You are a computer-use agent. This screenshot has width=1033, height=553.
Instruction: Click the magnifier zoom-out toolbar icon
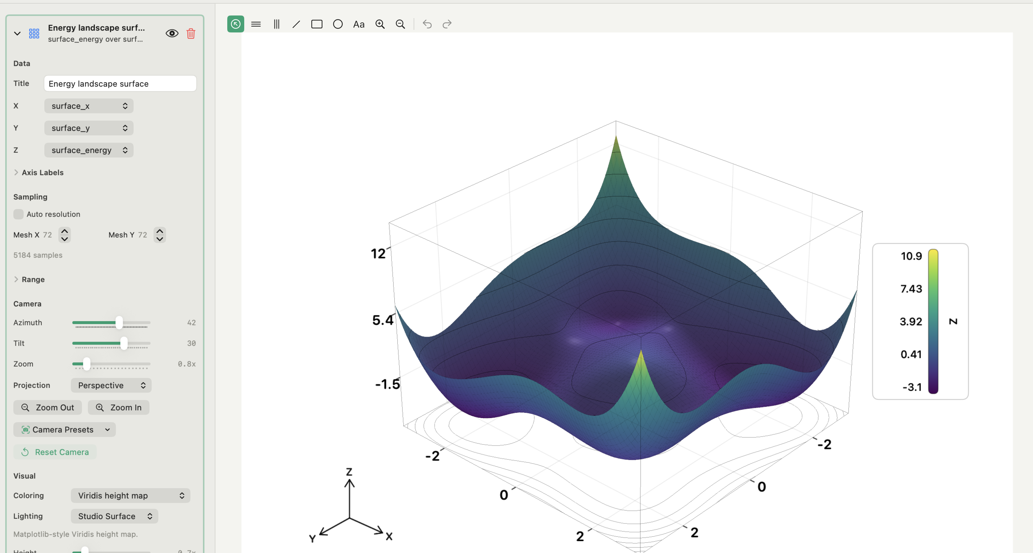tap(400, 24)
